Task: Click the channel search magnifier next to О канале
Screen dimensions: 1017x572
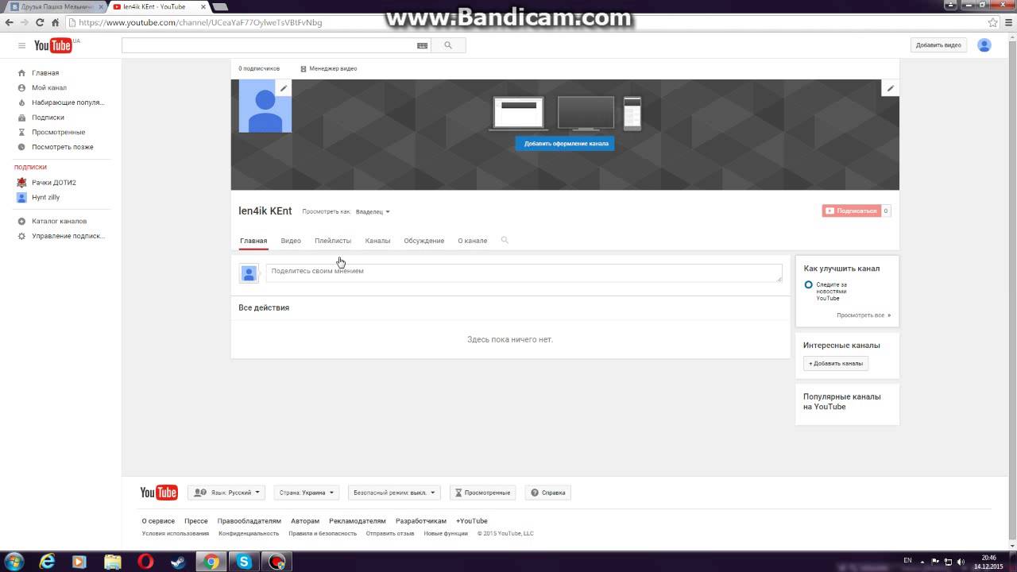Action: pos(505,240)
